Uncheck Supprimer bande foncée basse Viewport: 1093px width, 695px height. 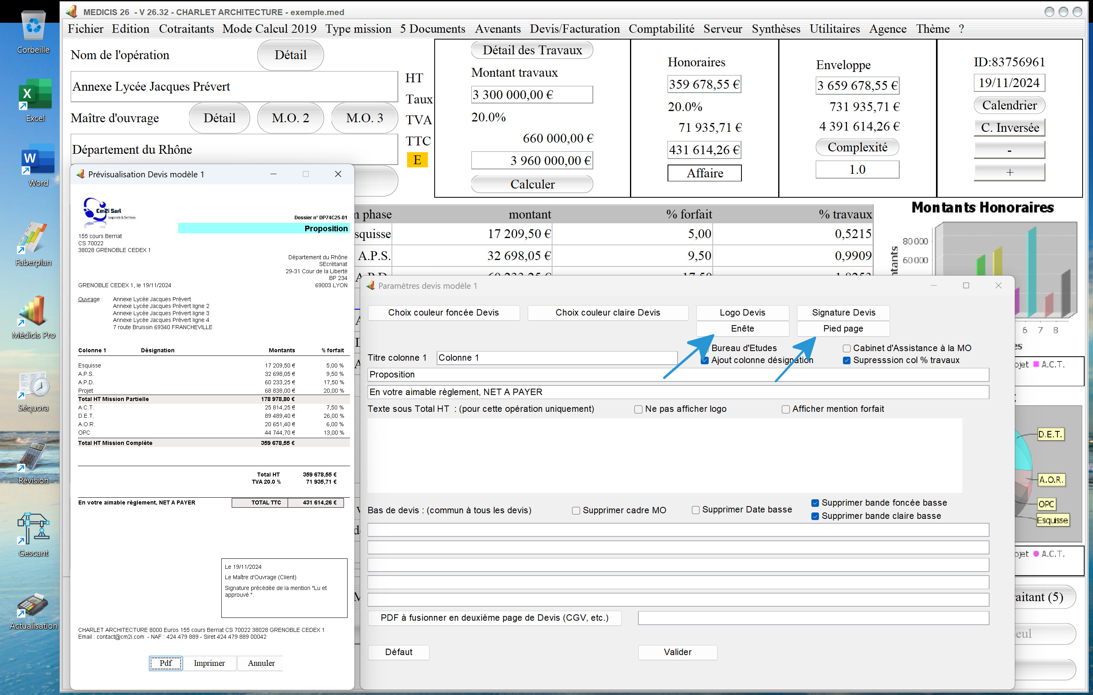point(815,503)
